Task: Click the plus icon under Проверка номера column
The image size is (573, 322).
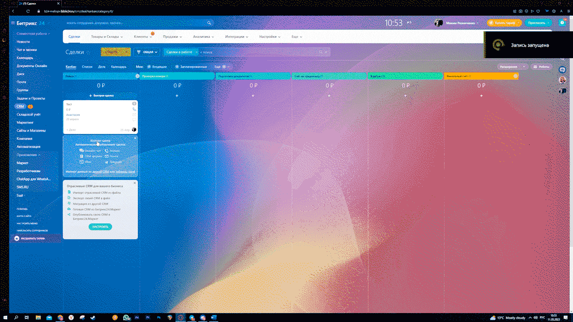Action: click(x=177, y=96)
